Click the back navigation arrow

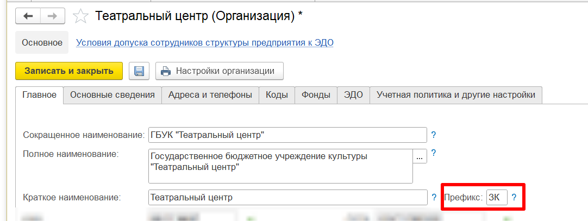[x=28, y=16]
